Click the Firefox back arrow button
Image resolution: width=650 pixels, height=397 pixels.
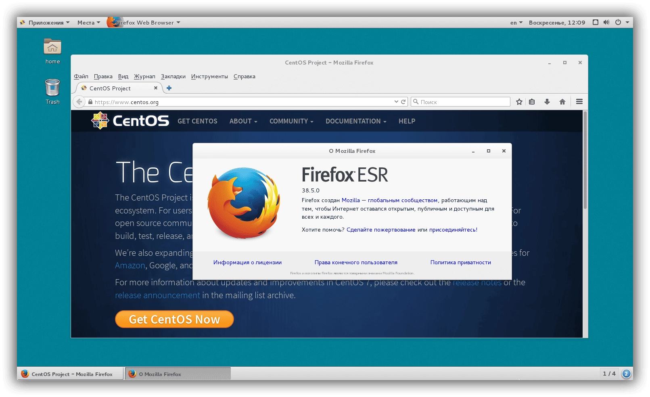click(x=79, y=102)
